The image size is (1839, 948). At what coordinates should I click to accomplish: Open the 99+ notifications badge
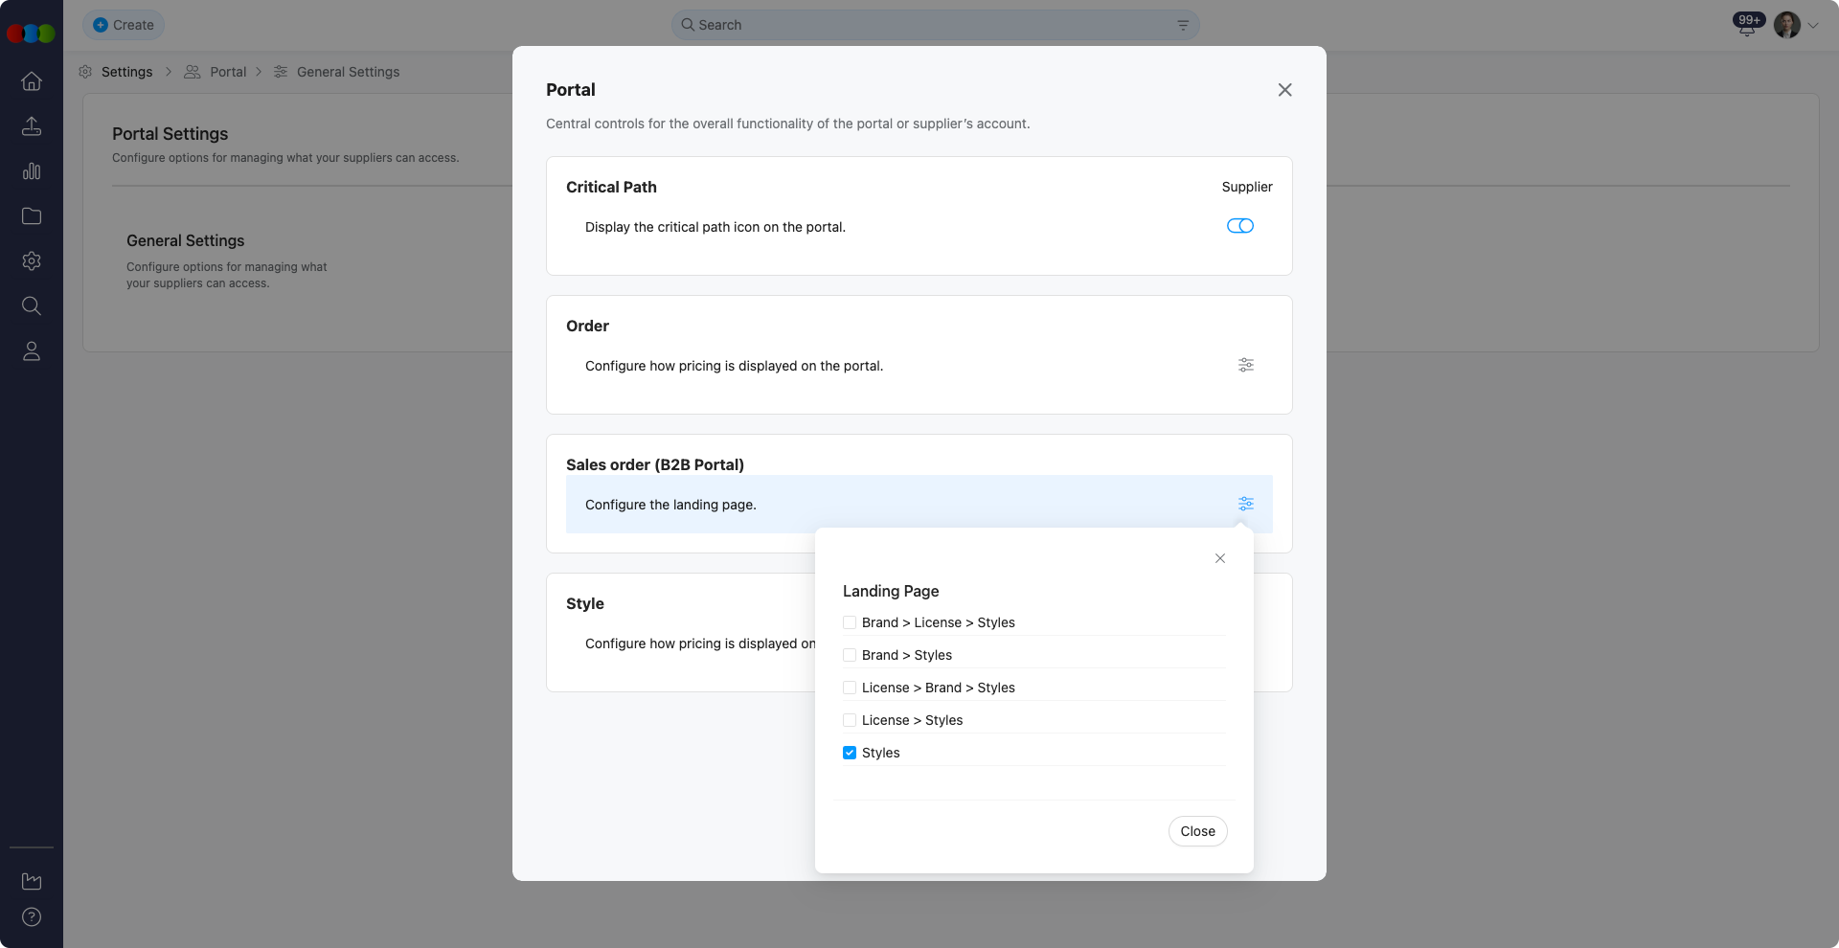point(1749,20)
